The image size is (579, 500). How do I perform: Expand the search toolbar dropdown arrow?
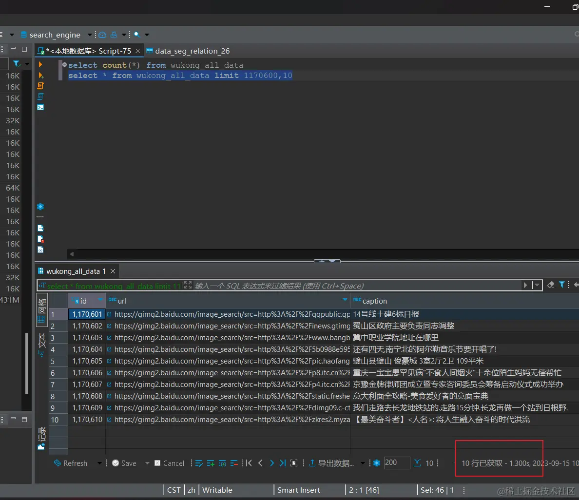pyautogui.click(x=147, y=35)
